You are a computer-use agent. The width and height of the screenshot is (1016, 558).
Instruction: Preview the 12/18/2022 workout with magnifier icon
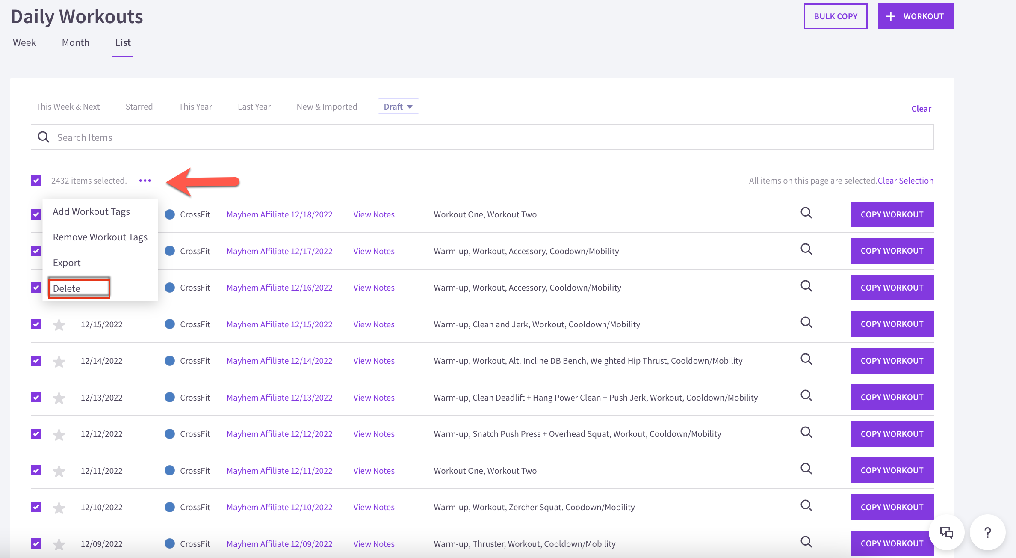pyautogui.click(x=806, y=213)
